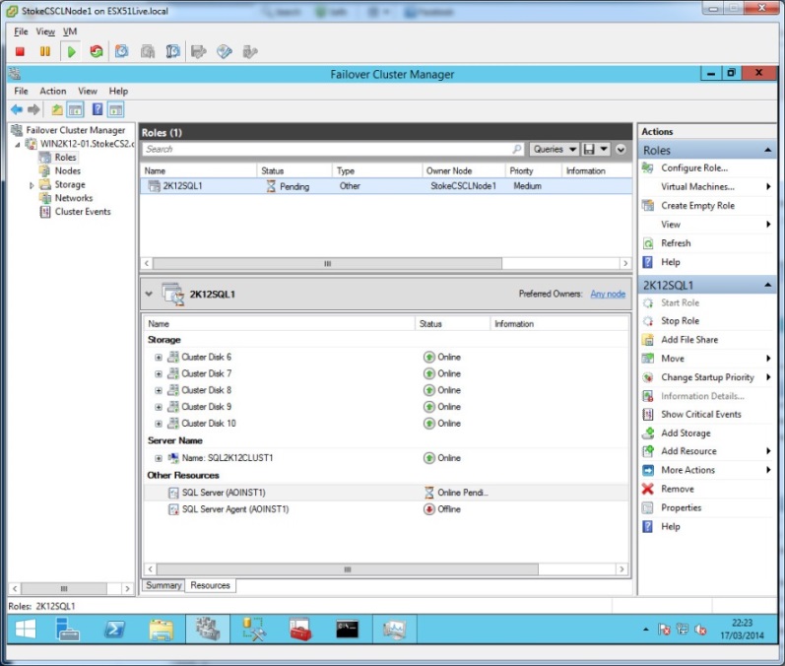Screen dimensions: 785x666
Task: Open File Explorer from the taskbar
Action: pyautogui.click(x=162, y=629)
